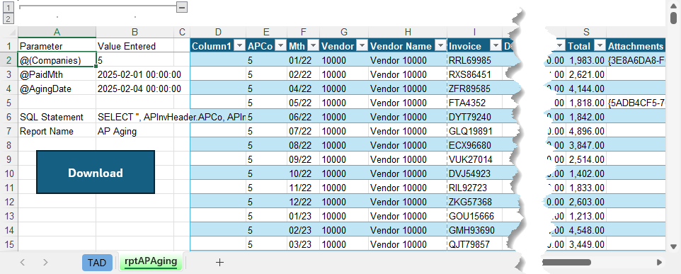Open the Invoice filter dropdown
Image resolution: width=681 pixels, height=274 pixels.
point(496,46)
